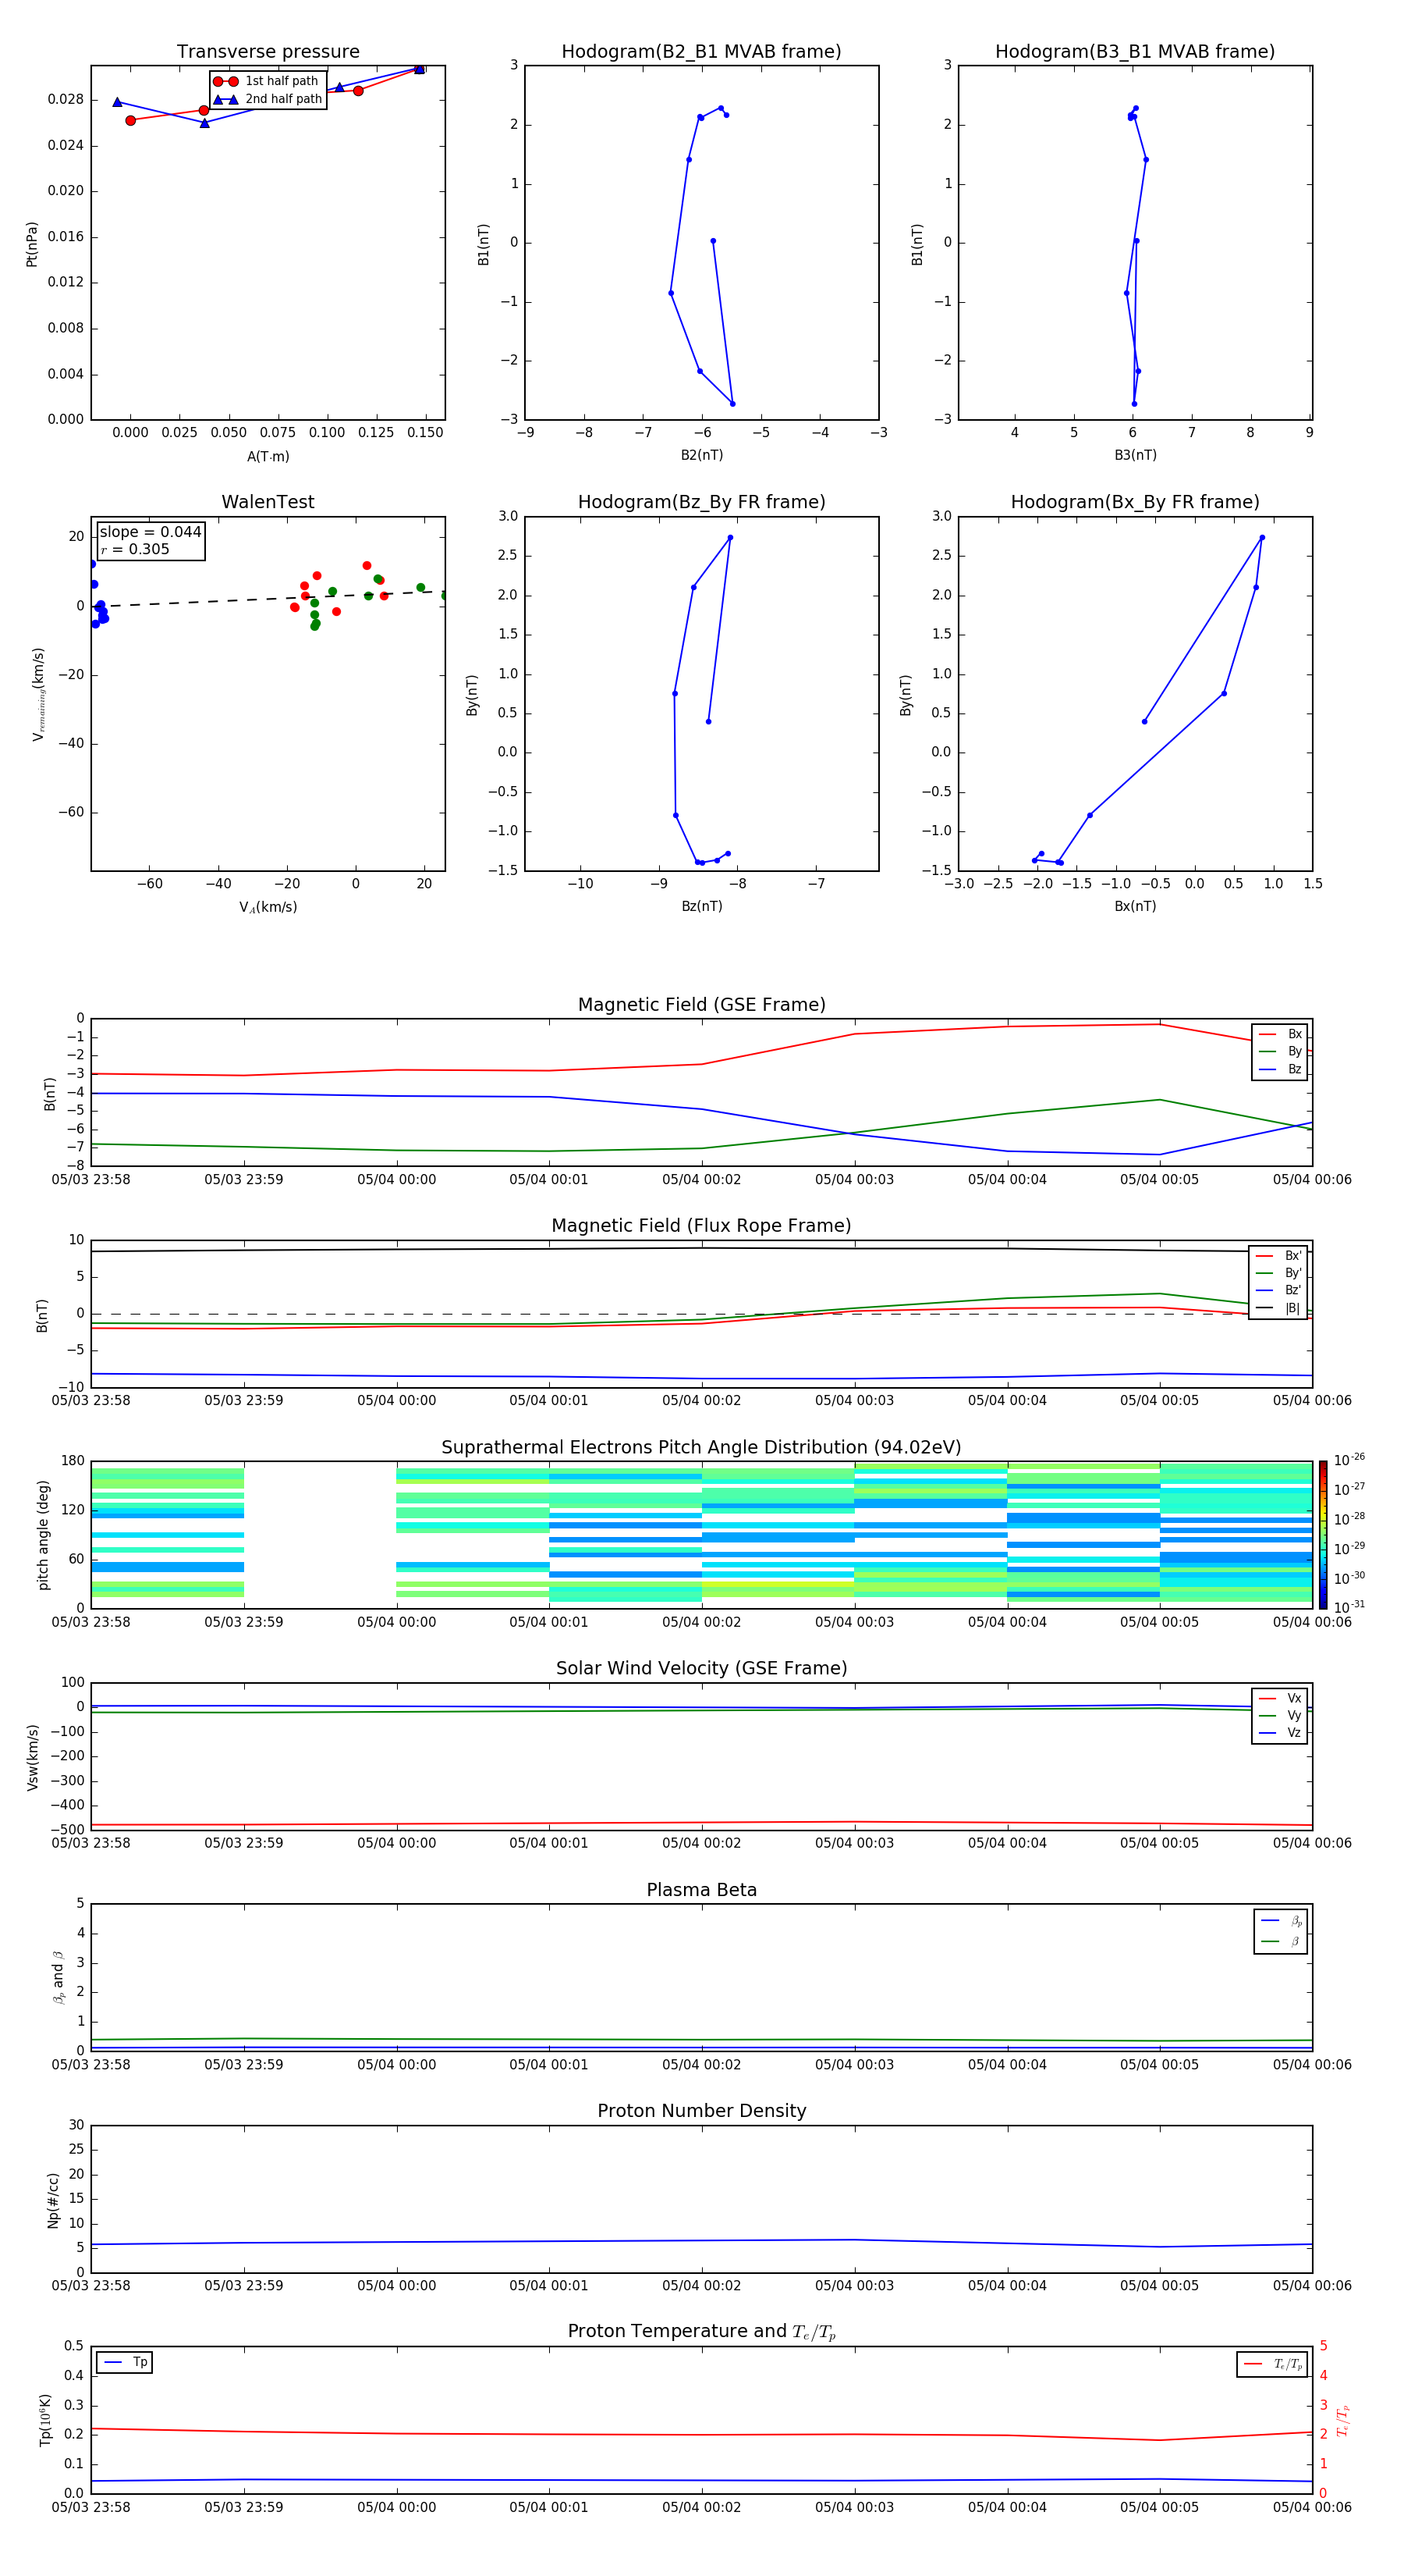
Task: Click the β legend entry in Plasma Beta plot
Action: (1281, 1941)
